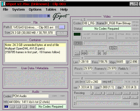Click the I-to-I frame distance icon
The width and height of the screenshot is (140, 111).
point(102,53)
